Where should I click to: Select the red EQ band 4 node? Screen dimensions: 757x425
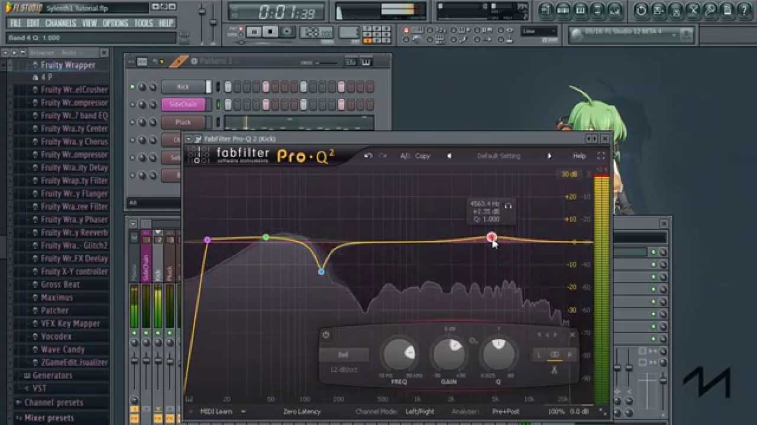491,237
